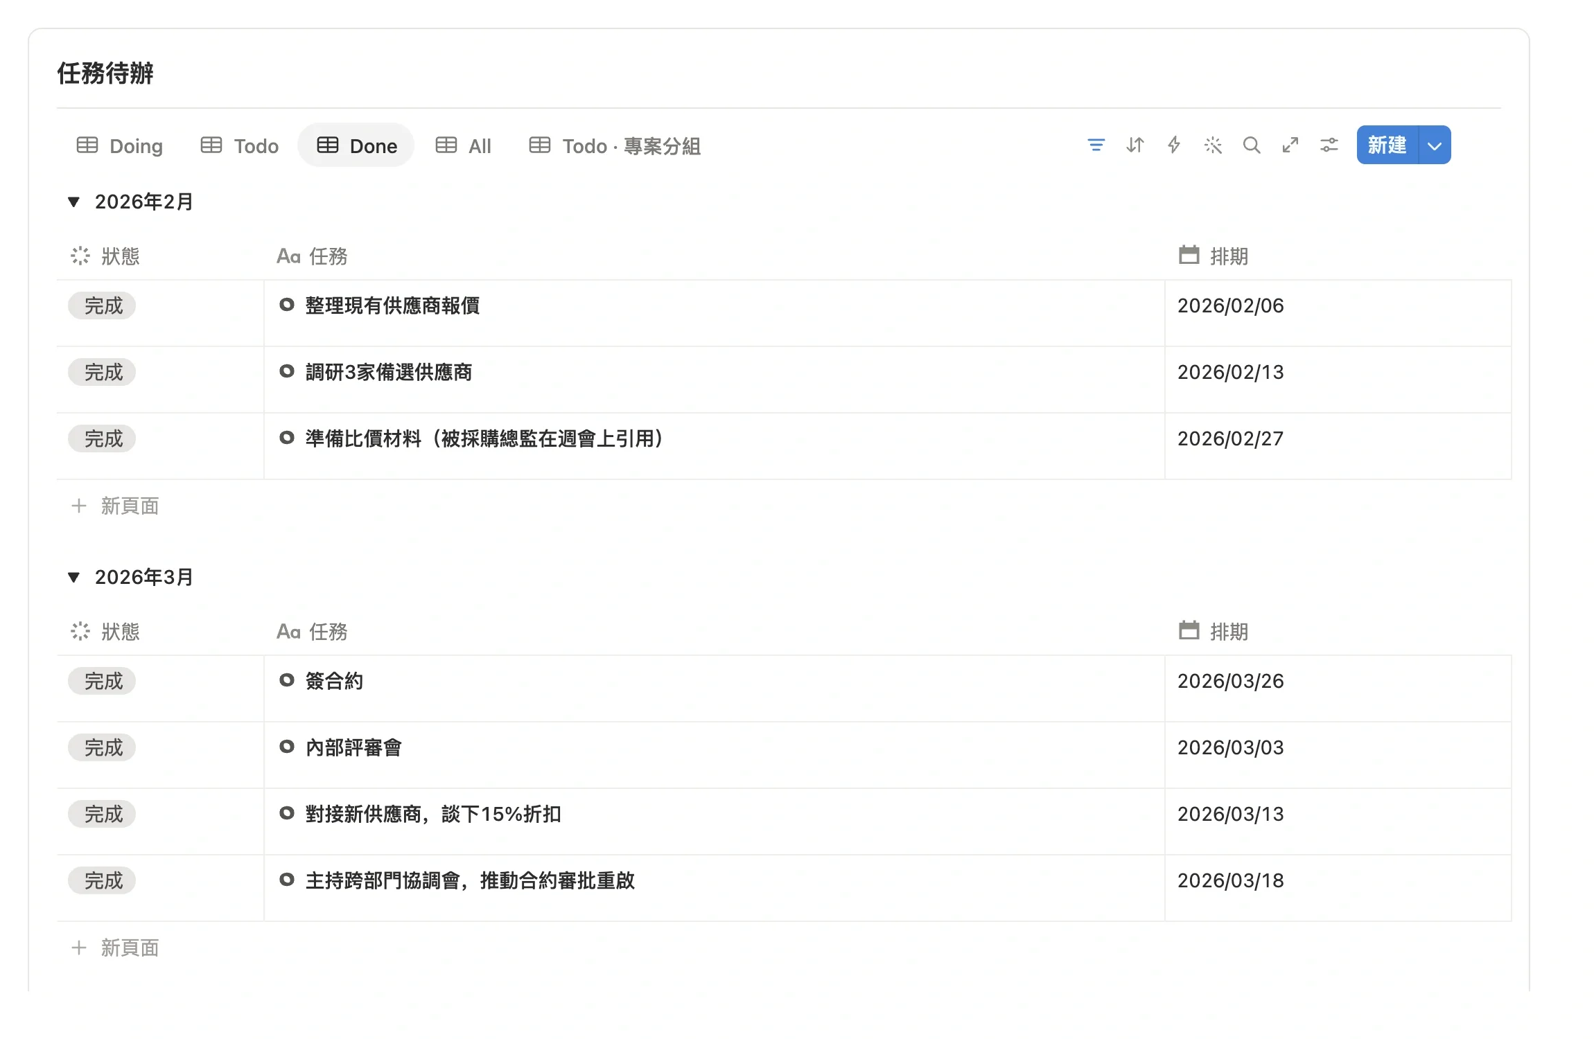This screenshot has height=1039, width=1594.
Task: Click the blue 新建 button
Action: coord(1387,145)
